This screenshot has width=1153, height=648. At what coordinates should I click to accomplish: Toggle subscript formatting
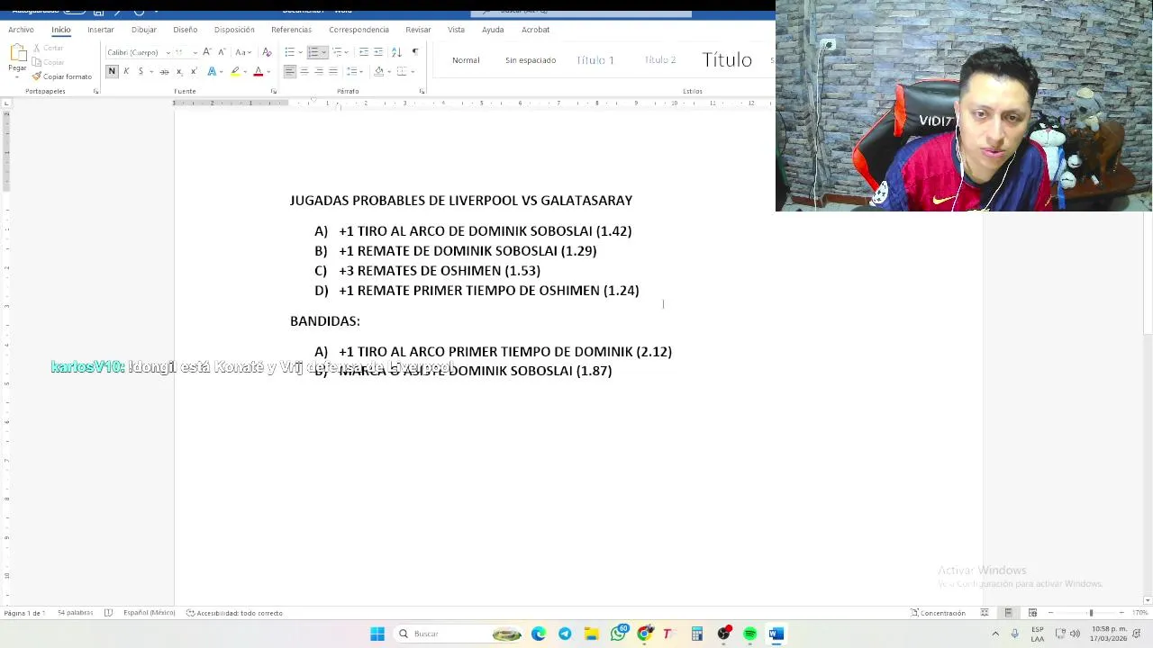click(x=179, y=71)
